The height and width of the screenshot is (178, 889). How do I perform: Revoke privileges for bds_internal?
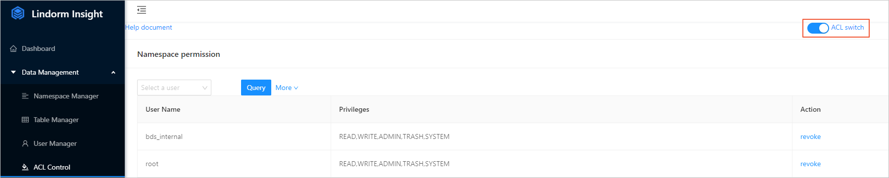[x=810, y=136]
